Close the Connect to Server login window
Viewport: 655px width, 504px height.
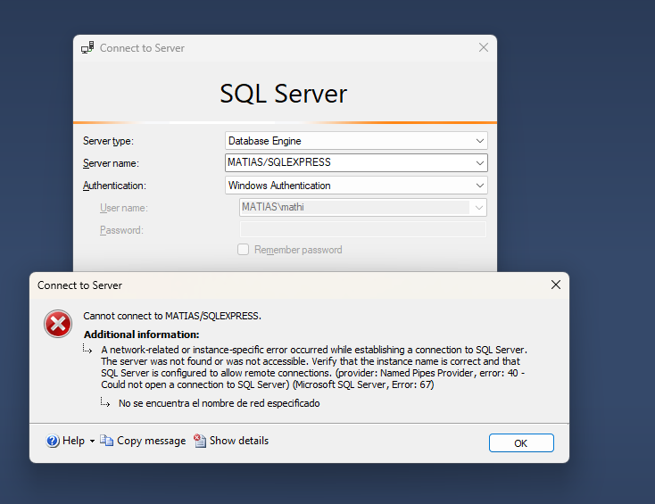484,47
